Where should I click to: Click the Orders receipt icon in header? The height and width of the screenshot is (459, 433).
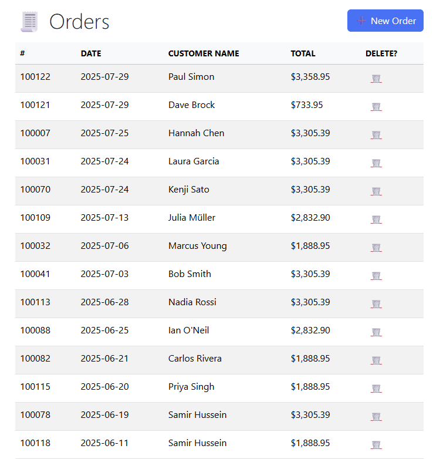pyautogui.click(x=29, y=22)
